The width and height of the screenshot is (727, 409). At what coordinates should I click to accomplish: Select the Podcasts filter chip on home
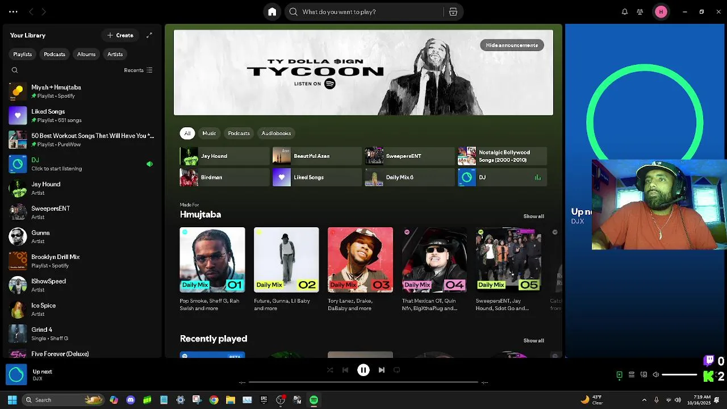click(x=239, y=133)
